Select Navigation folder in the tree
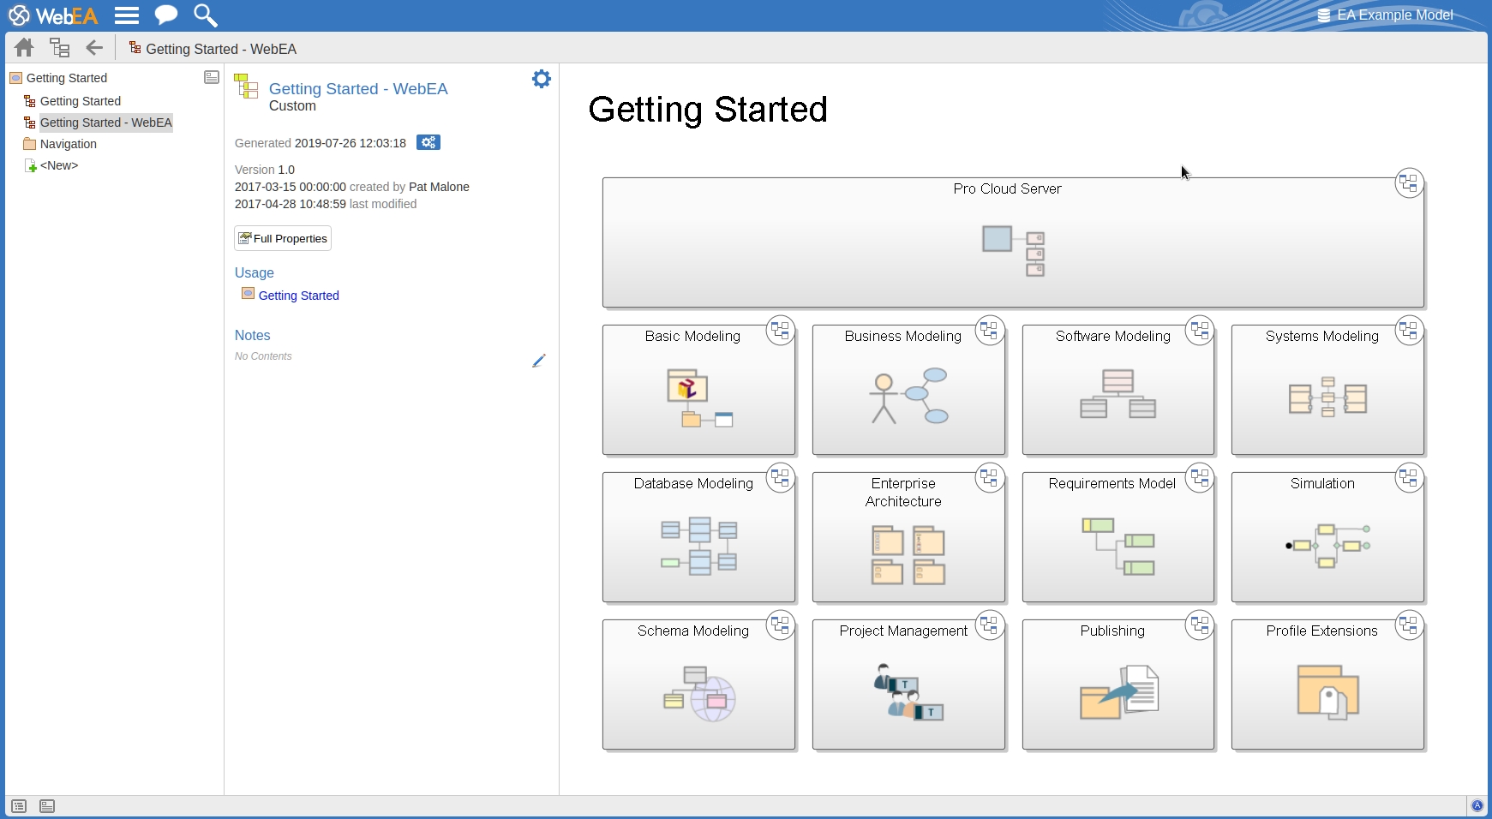The image size is (1492, 819). (x=68, y=144)
